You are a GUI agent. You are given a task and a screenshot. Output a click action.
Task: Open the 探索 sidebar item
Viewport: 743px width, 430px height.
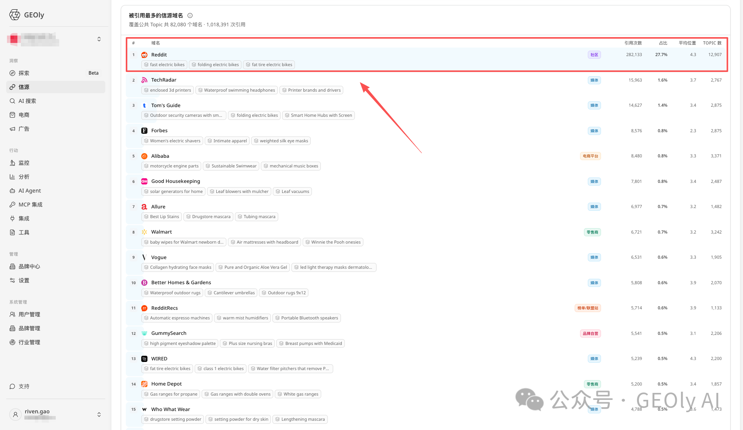56,73
